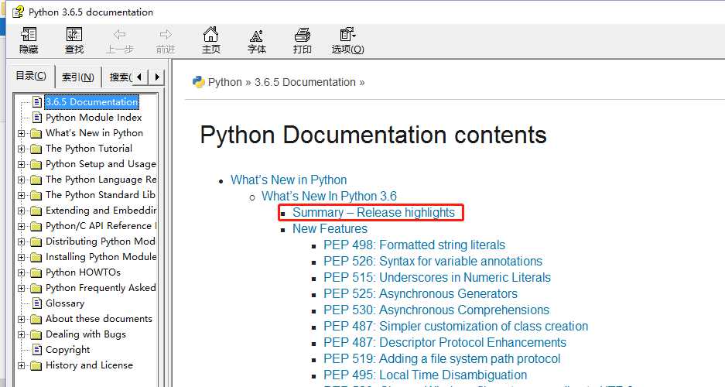The width and height of the screenshot is (725, 387).
Task: Select Glossary in contents tree
Action: [x=65, y=303]
